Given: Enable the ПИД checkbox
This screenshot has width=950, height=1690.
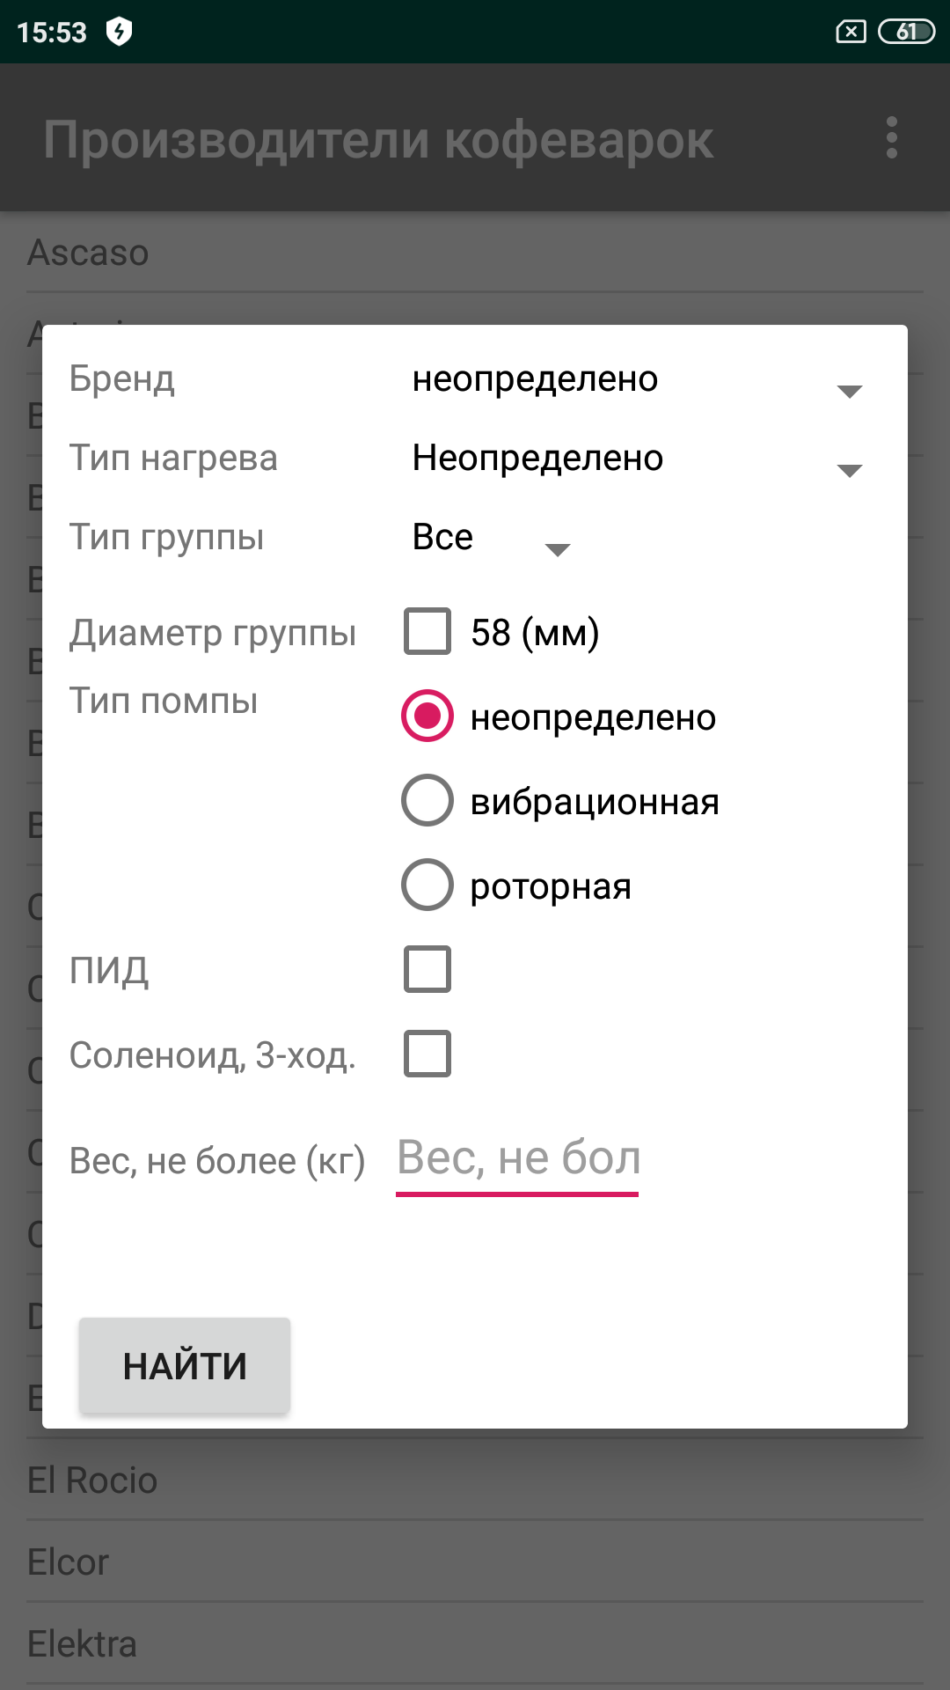Looking at the screenshot, I should [x=427, y=969].
